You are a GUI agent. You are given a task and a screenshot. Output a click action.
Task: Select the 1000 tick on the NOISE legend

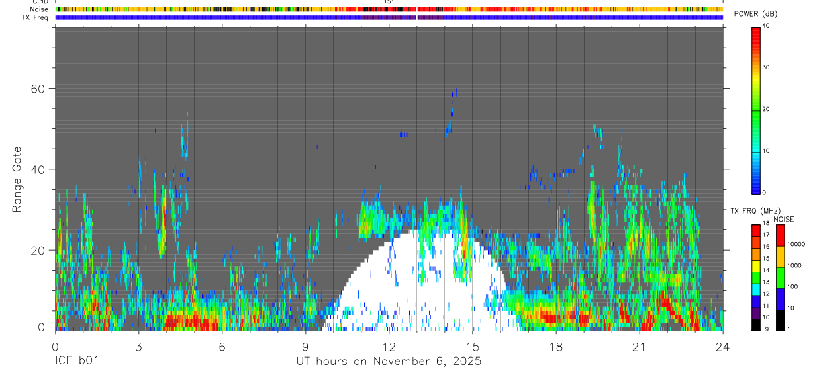point(794,265)
